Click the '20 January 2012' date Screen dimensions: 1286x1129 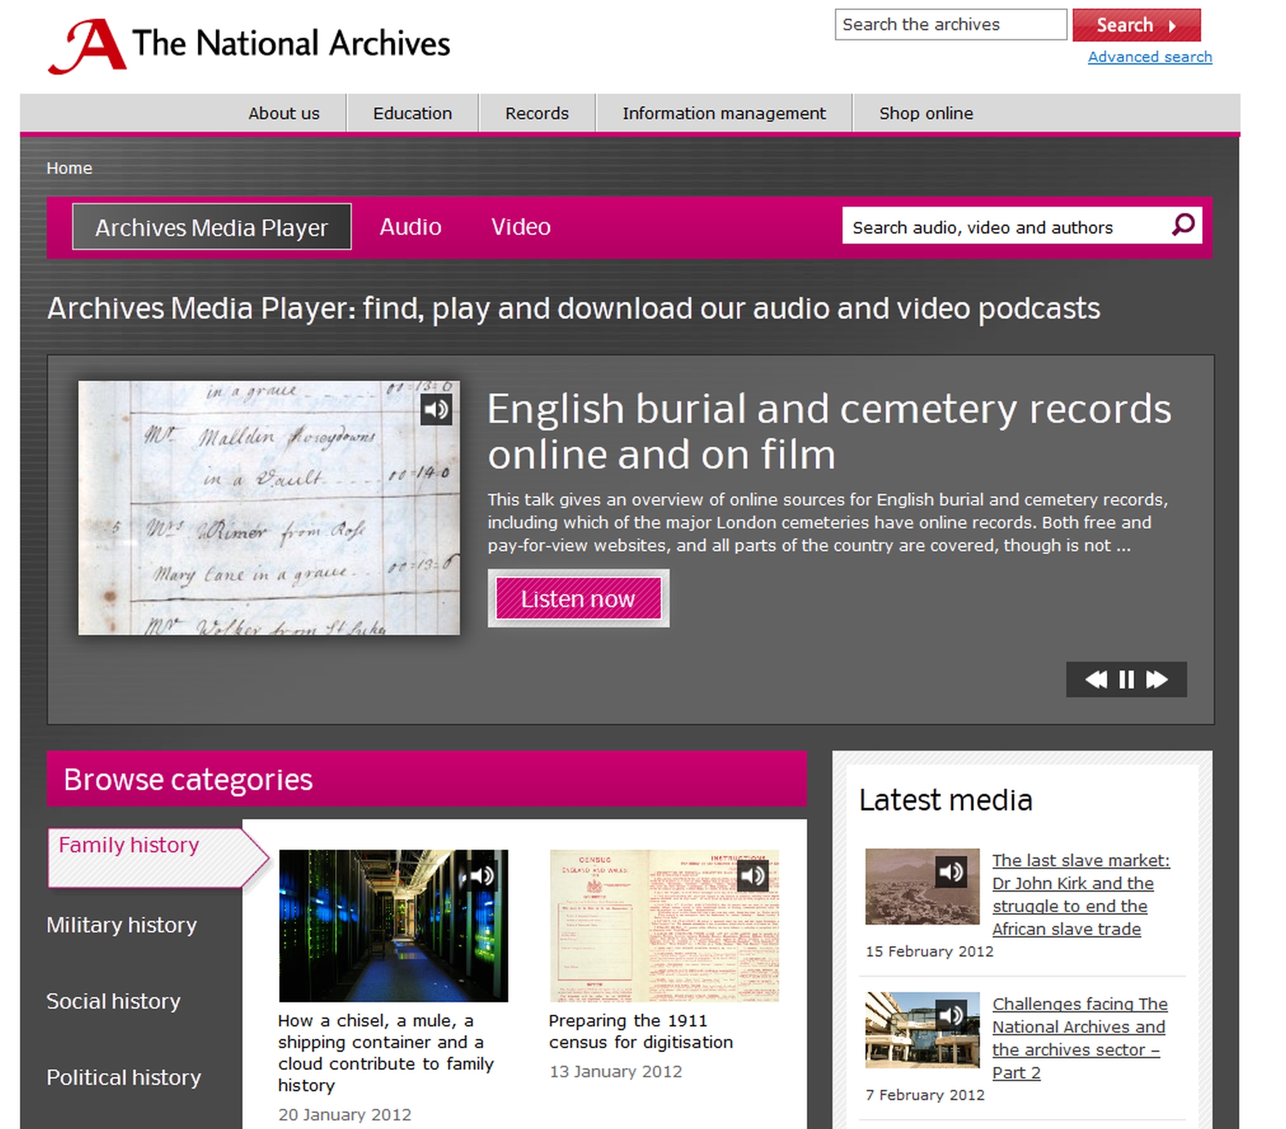(344, 1114)
